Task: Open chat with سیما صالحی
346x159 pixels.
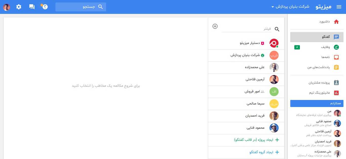Action: click(x=246, y=104)
